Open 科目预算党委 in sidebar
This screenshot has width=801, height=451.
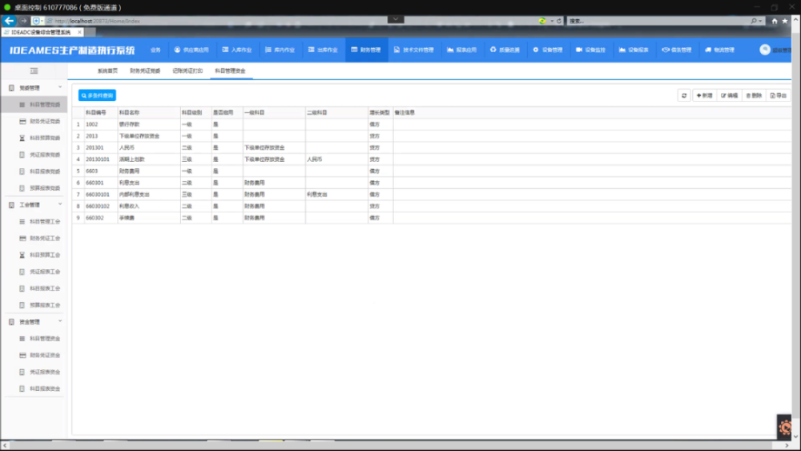point(34,138)
